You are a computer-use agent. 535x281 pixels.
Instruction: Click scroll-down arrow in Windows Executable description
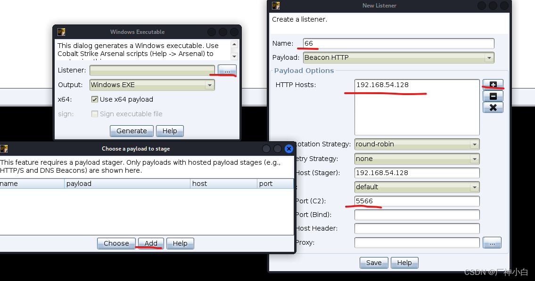234,56
